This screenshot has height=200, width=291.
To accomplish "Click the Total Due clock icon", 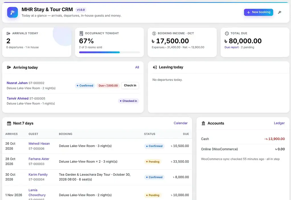I will coord(227,33).
